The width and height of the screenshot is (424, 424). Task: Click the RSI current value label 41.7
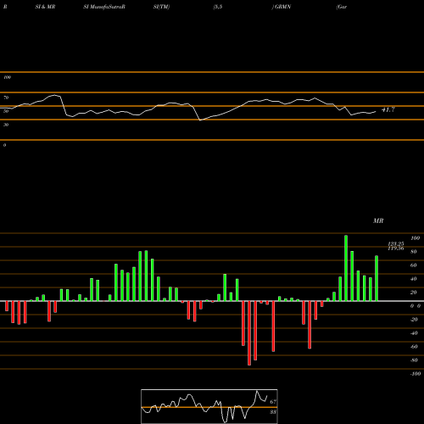[388, 109]
